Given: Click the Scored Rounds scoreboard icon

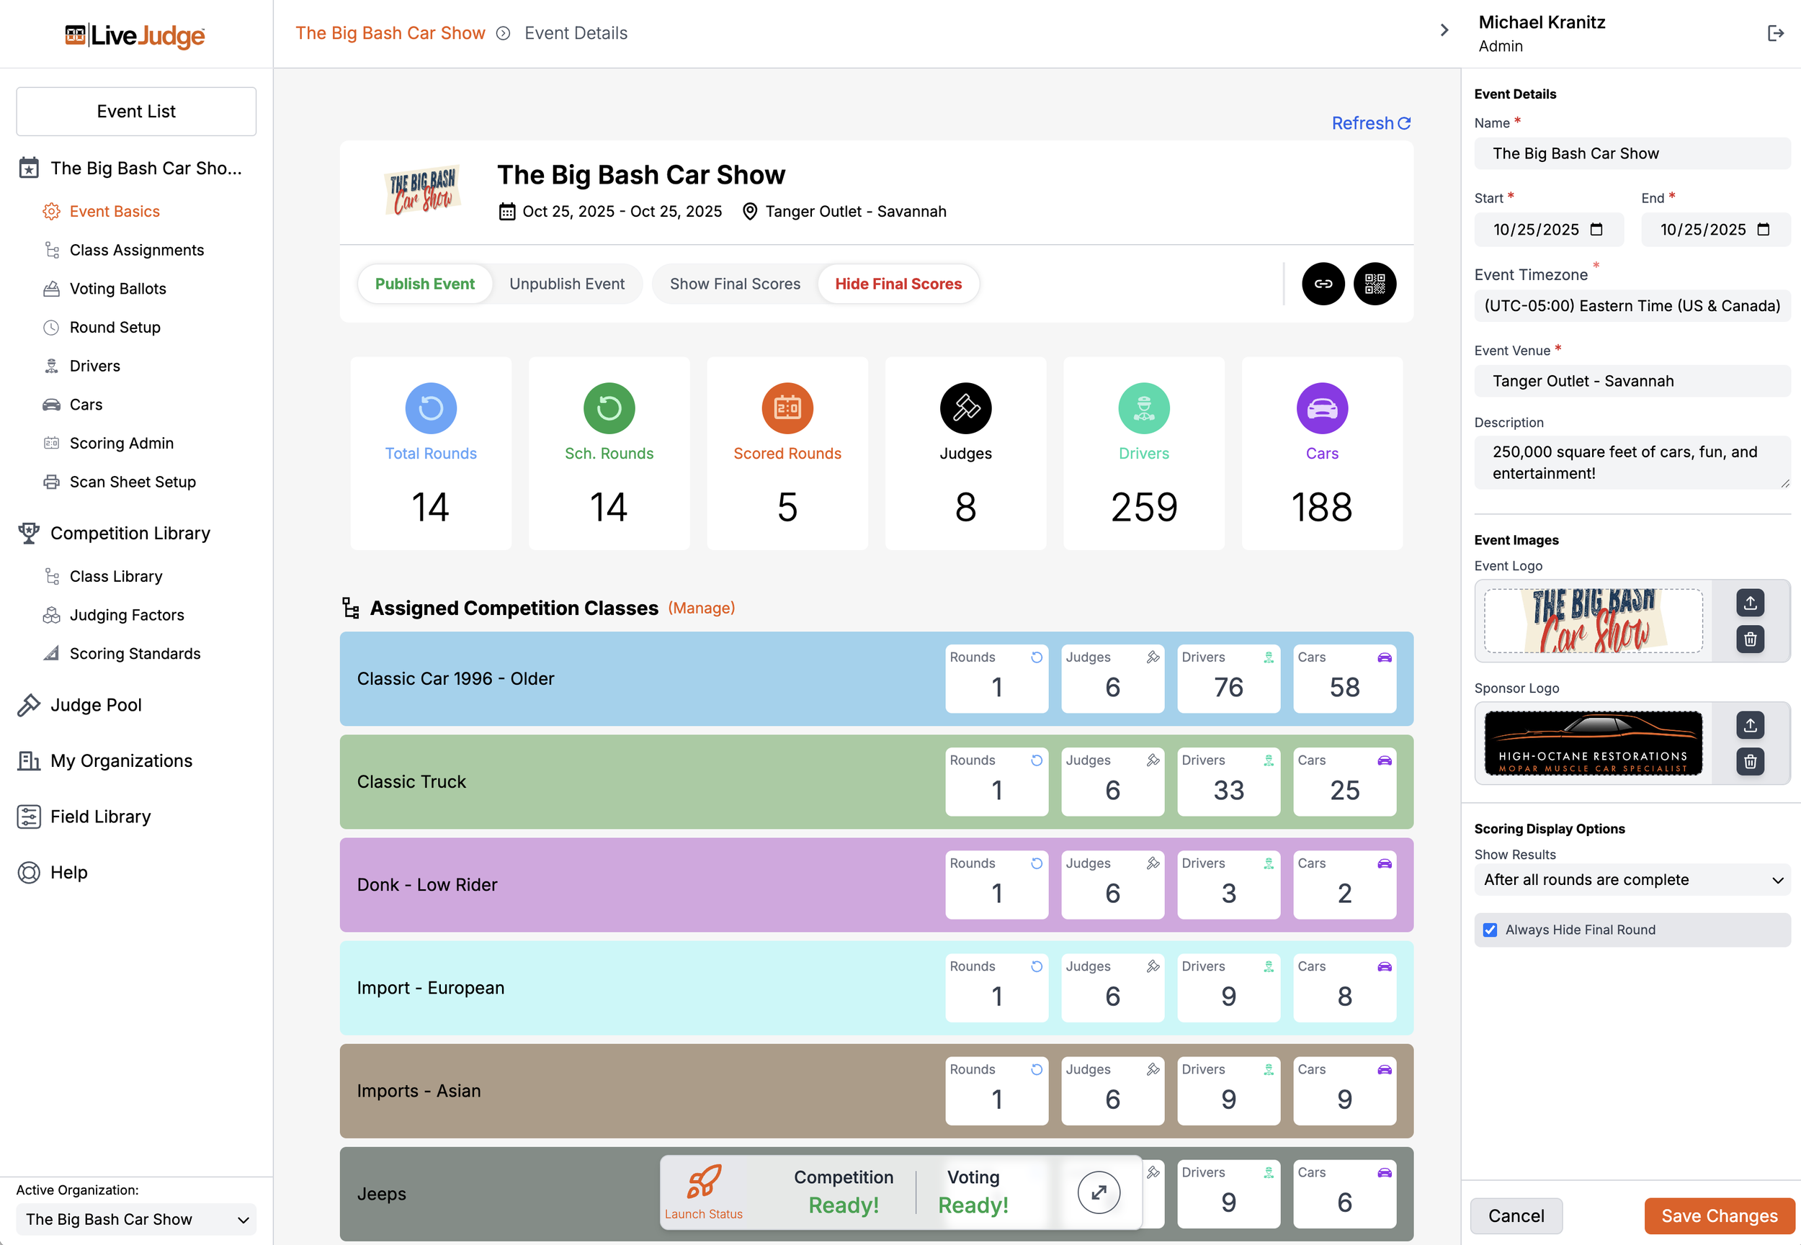Looking at the screenshot, I should [787, 408].
